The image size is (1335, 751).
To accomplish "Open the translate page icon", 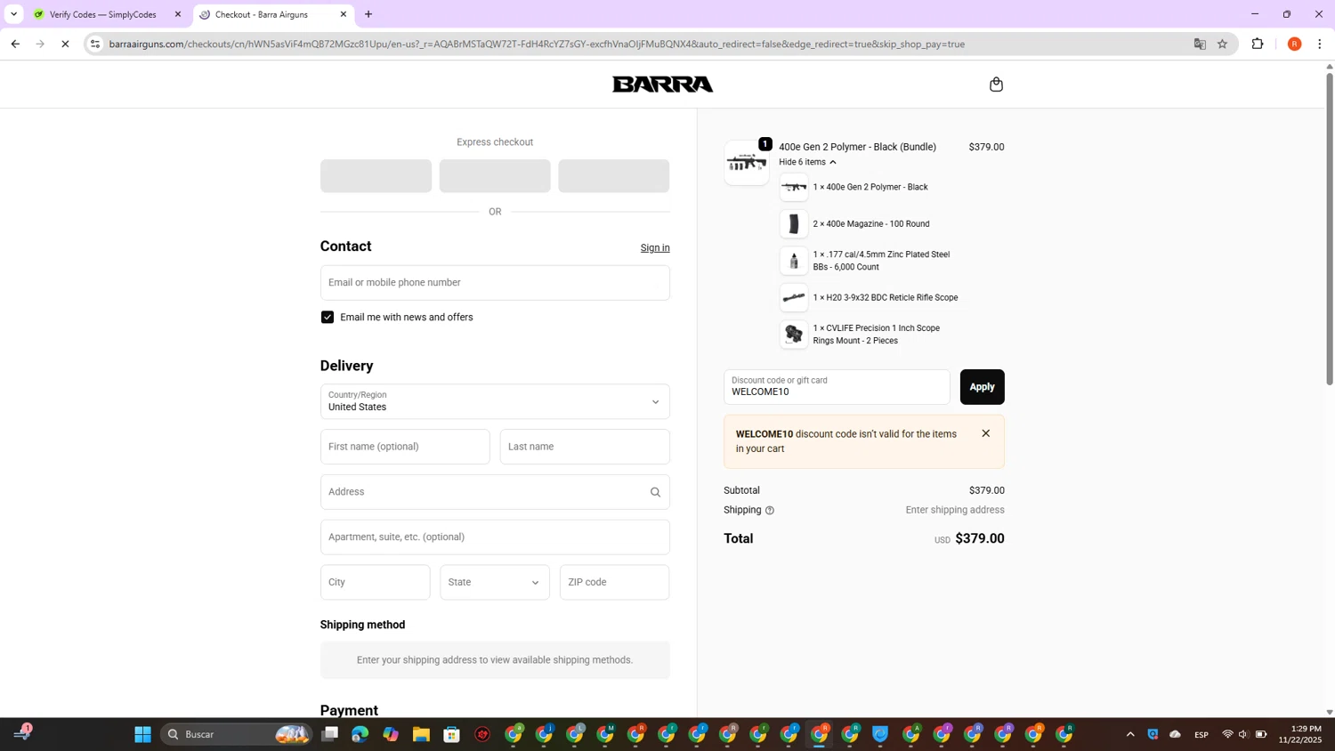I will click(x=1200, y=44).
